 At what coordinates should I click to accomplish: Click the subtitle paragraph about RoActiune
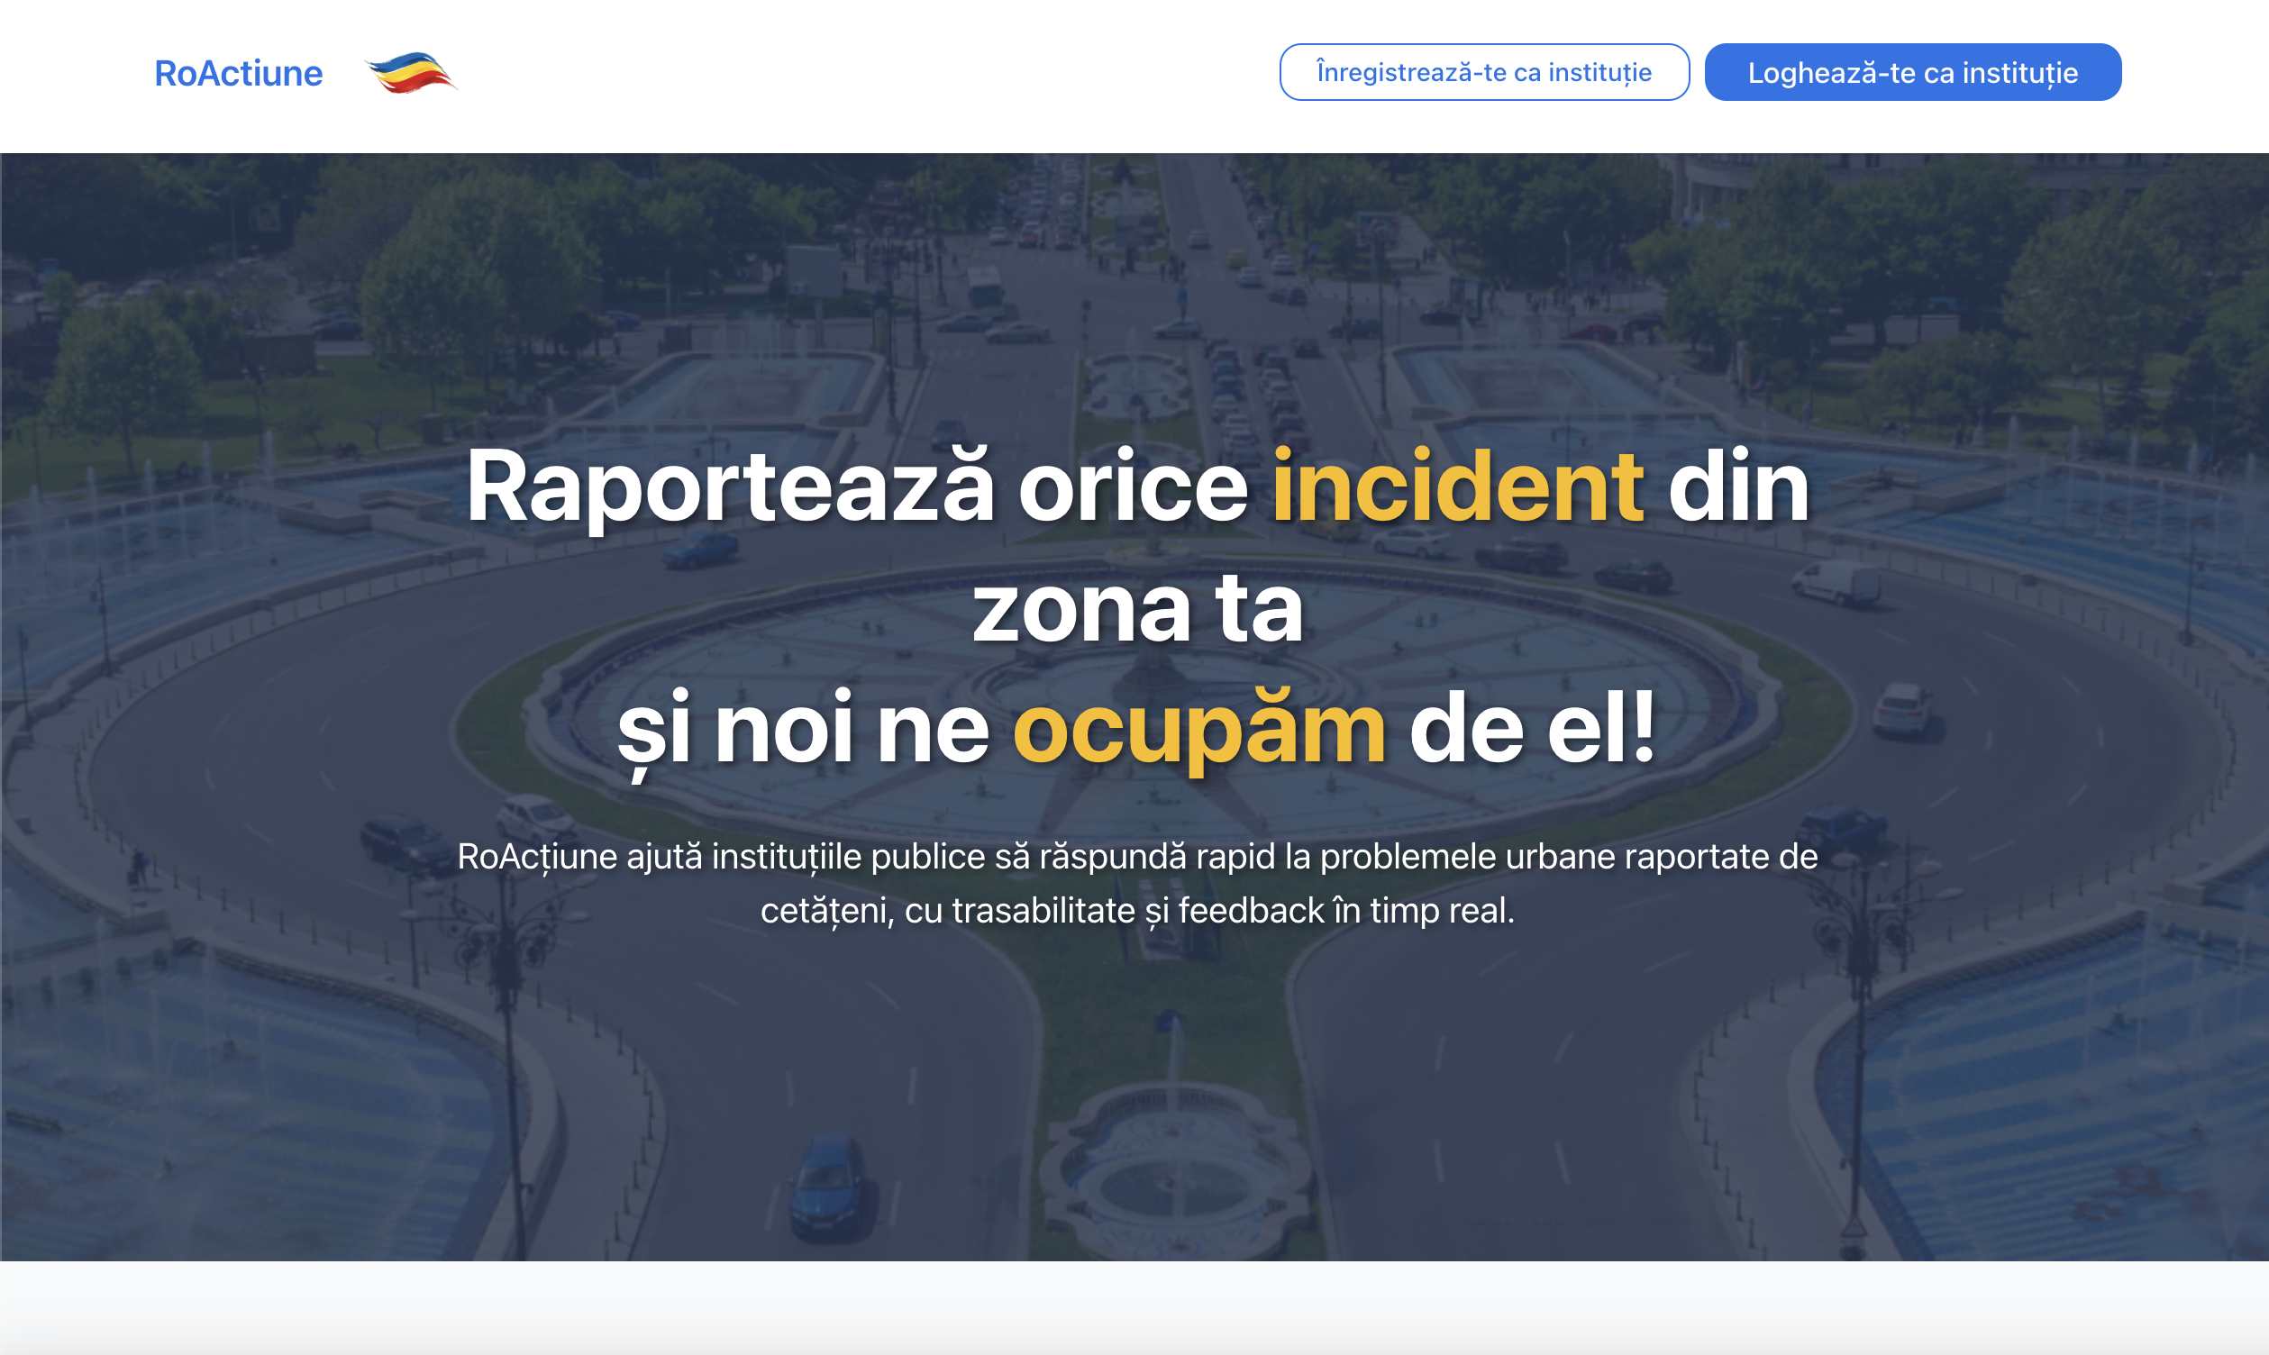[1136, 881]
